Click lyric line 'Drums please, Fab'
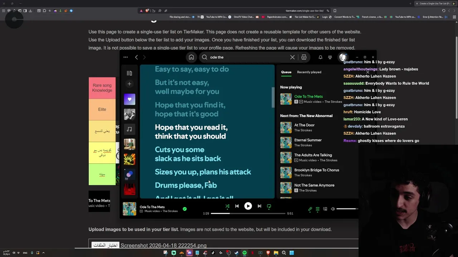This screenshot has height=257, width=458. [186, 185]
